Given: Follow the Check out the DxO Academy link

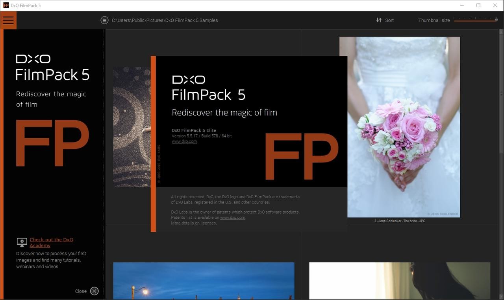Looking at the screenshot, I should 51,242.
